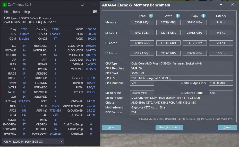Click the L2 Cache Write 1103.9 GB/s field

tap(168, 43)
